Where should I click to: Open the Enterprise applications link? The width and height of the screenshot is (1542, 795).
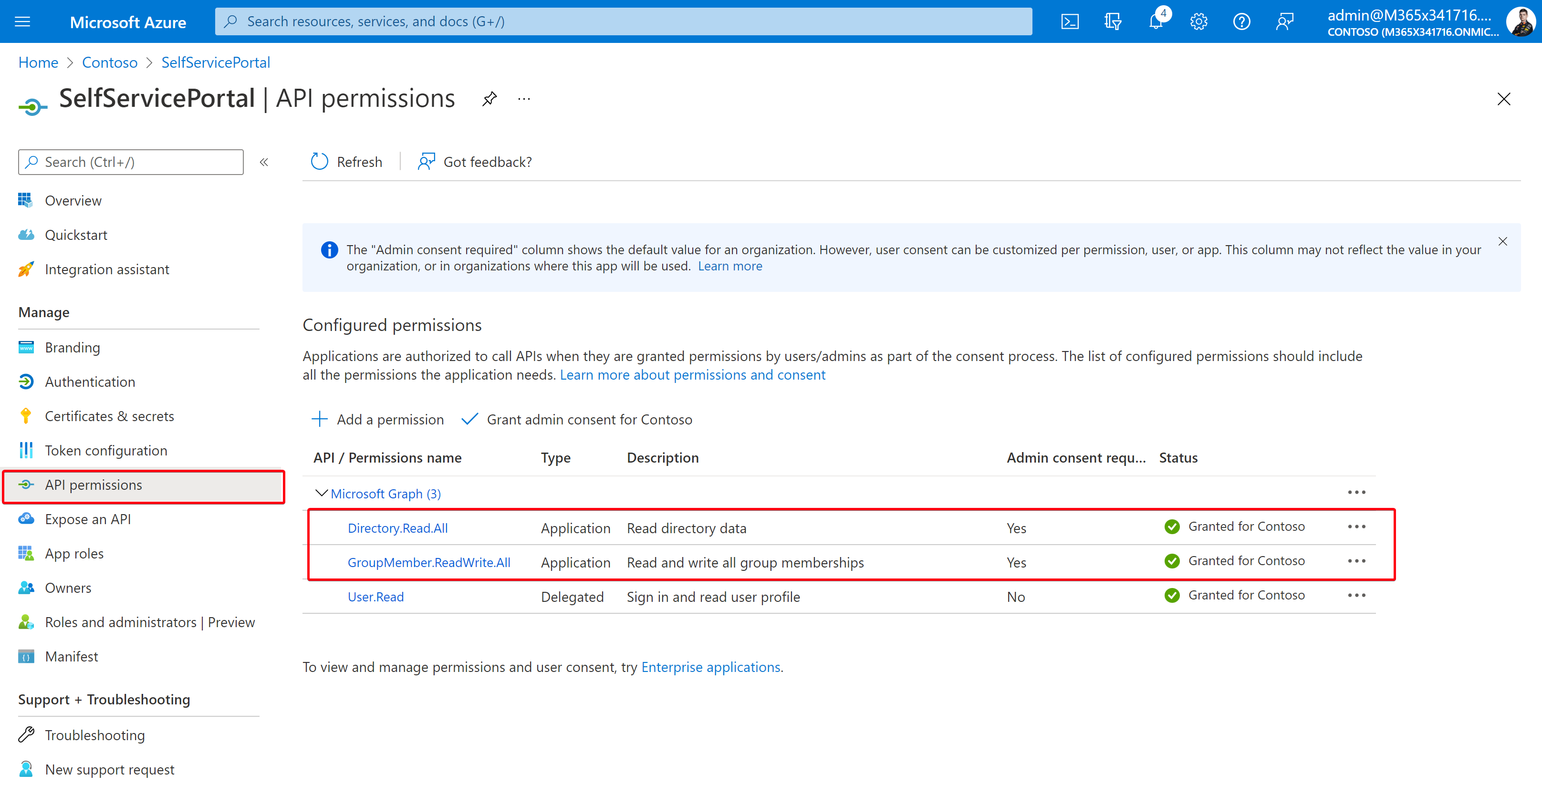(710, 667)
